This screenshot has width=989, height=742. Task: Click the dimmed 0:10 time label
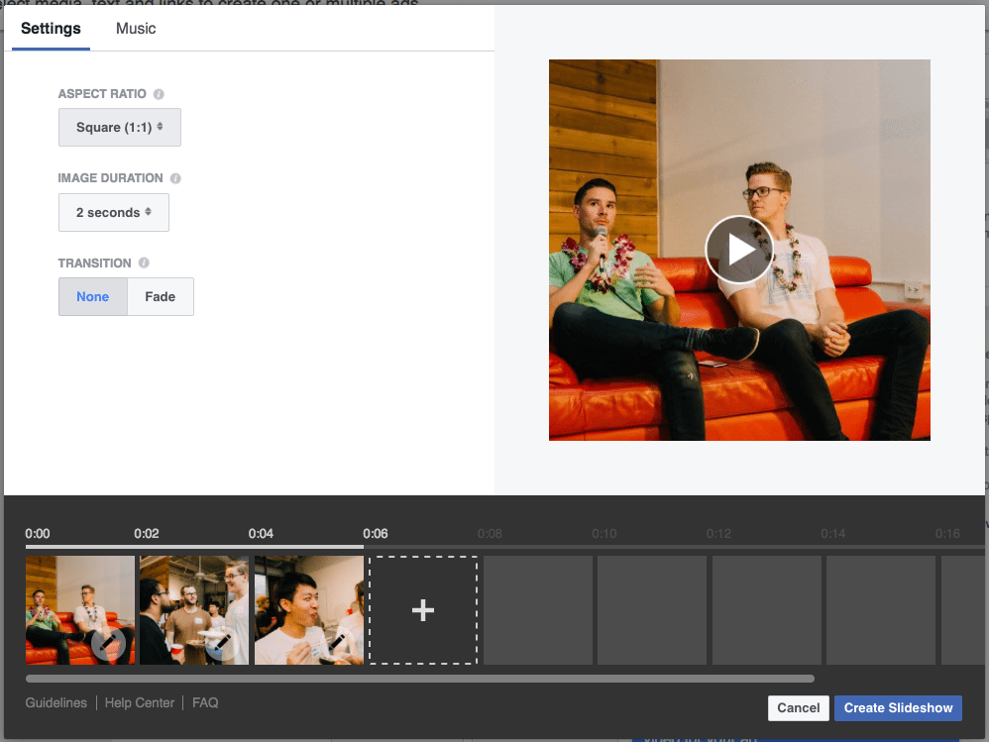[604, 534]
